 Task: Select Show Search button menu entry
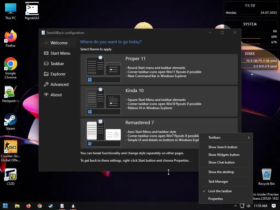point(226,147)
